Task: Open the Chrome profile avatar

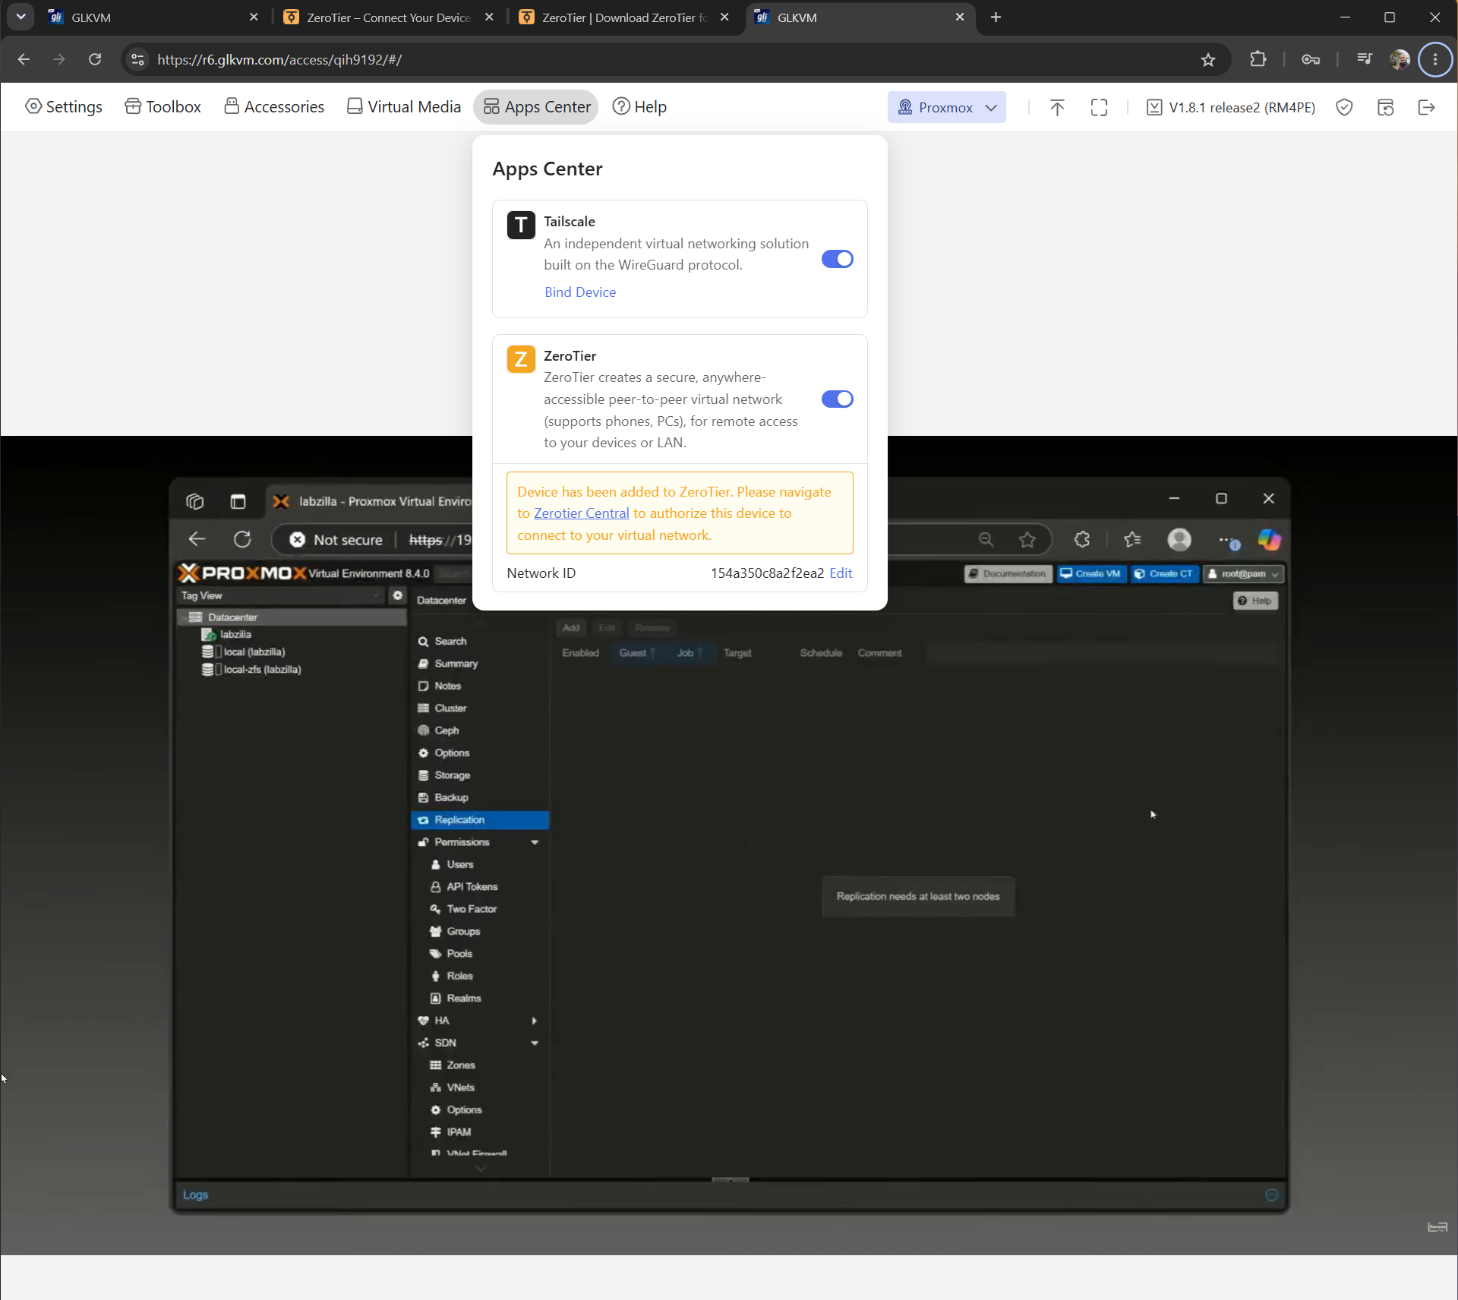Action: 1400,59
